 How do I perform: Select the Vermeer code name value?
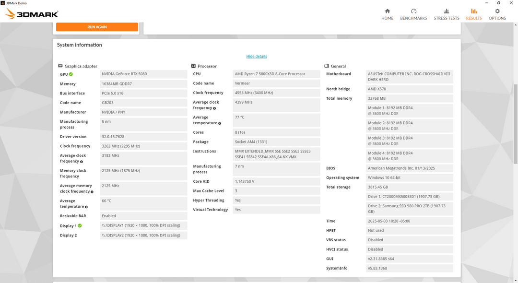[276, 83]
